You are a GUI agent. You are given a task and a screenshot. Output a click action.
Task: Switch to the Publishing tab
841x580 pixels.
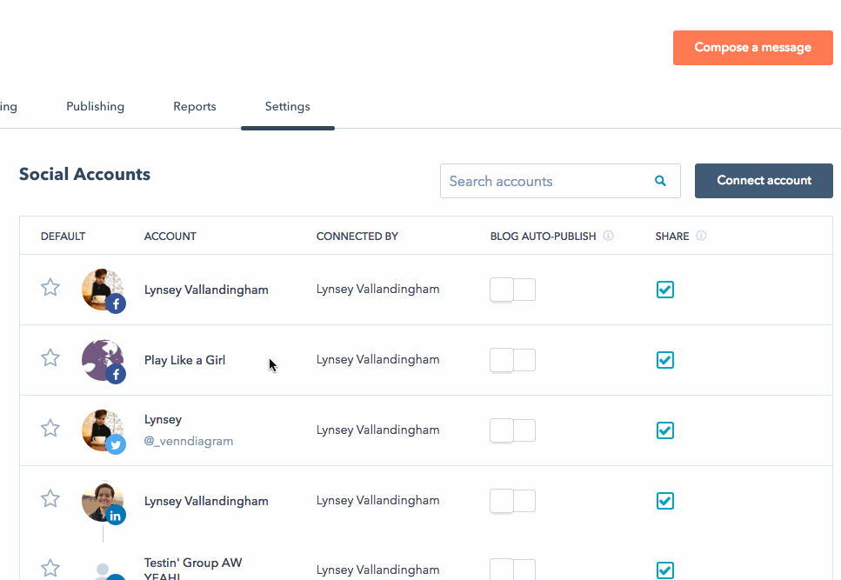point(96,106)
